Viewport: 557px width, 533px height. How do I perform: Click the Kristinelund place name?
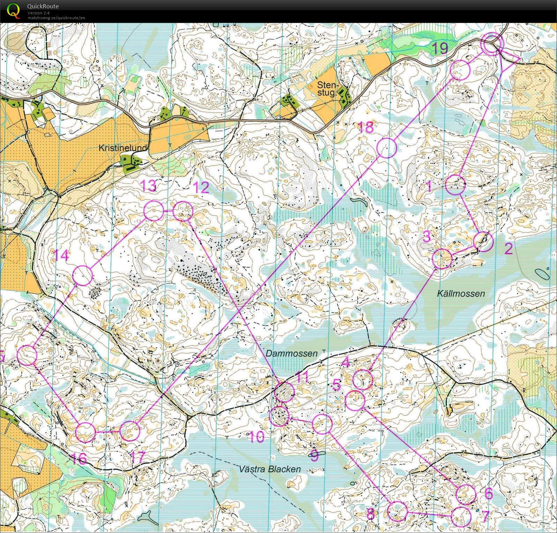(x=123, y=148)
